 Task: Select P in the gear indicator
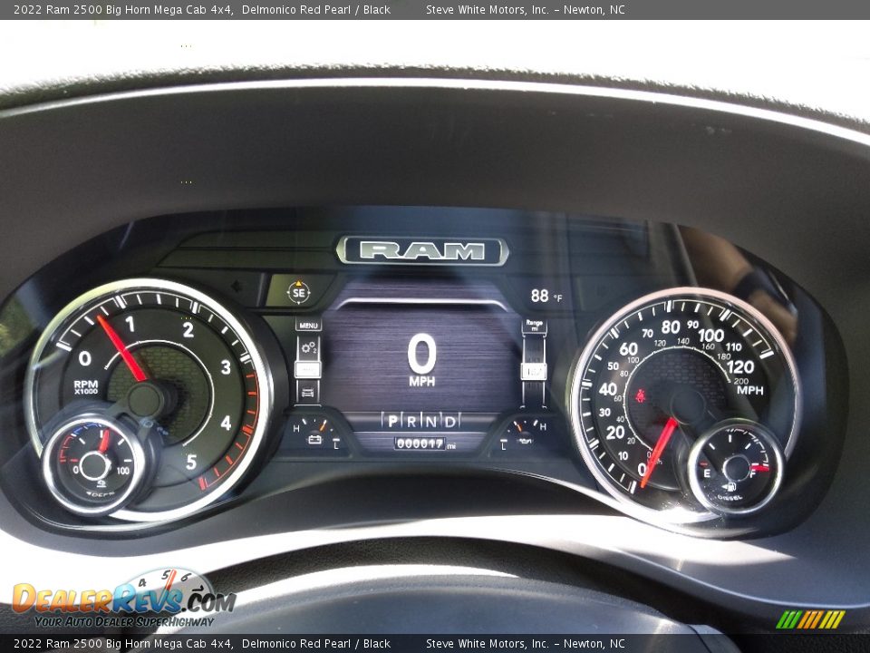tap(392, 421)
